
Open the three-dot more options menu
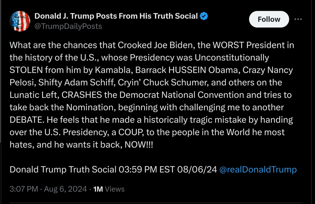point(298,19)
